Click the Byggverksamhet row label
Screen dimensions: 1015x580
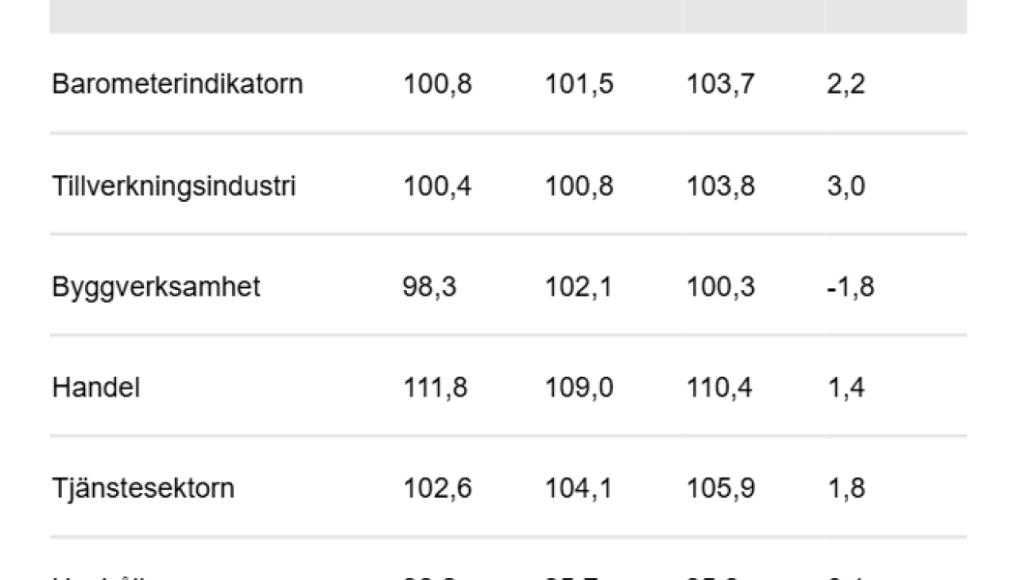click(x=156, y=287)
